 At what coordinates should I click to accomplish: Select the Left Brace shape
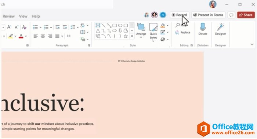click(x=115, y=36)
